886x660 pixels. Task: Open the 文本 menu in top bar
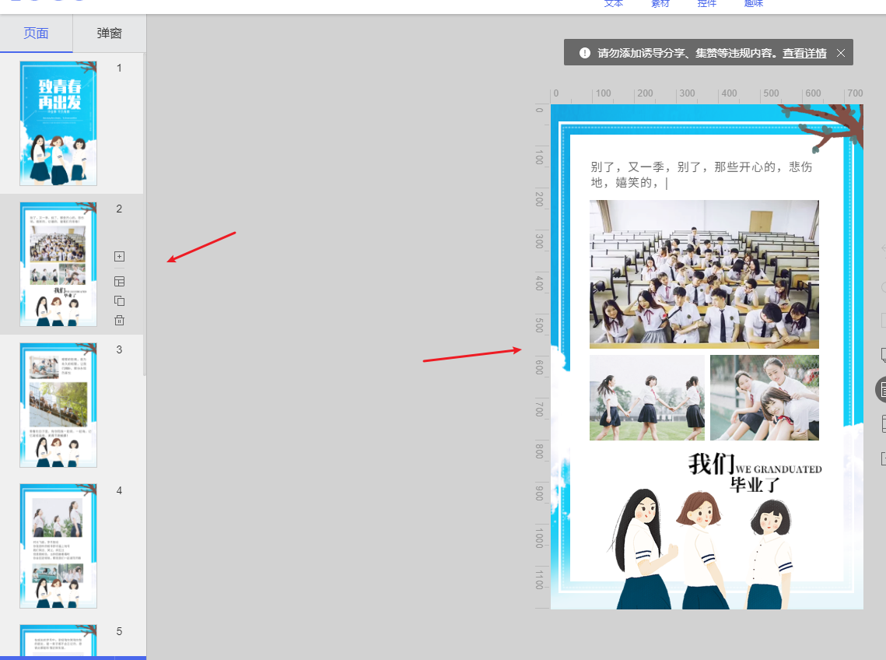(x=613, y=3)
